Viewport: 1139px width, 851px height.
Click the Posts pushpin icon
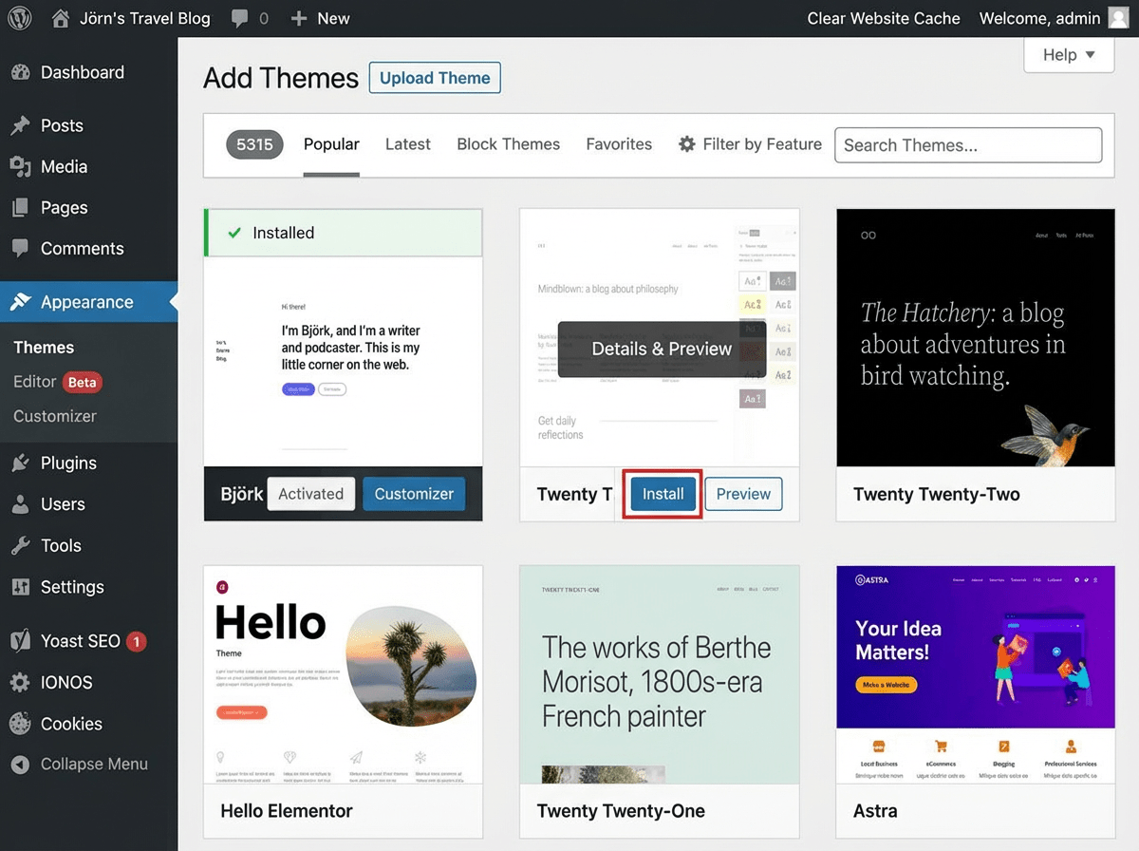(x=20, y=125)
